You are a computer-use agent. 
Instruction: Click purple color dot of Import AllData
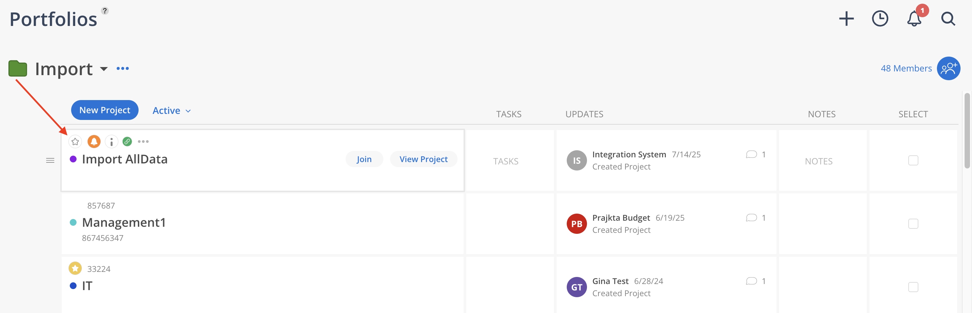(x=73, y=159)
